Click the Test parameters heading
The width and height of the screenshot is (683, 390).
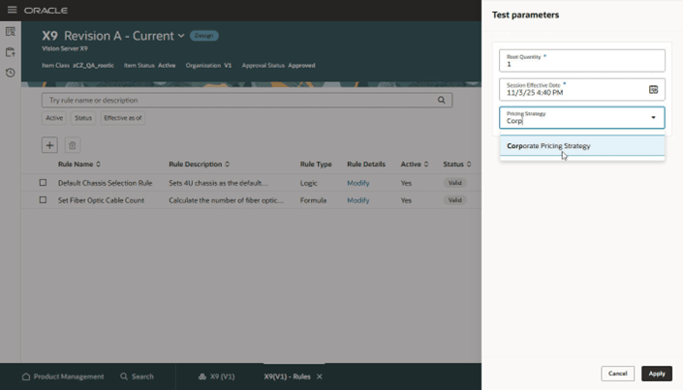(x=525, y=15)
